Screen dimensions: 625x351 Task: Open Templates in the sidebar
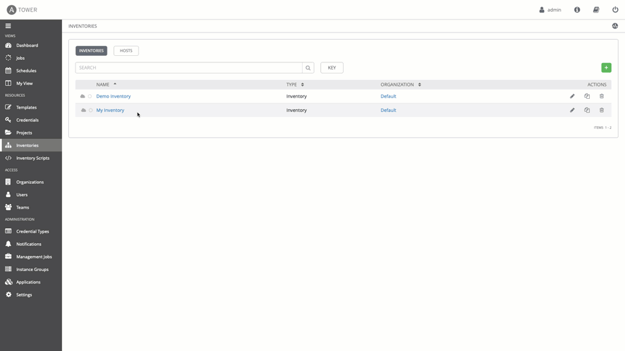click(x=26, y=107)
